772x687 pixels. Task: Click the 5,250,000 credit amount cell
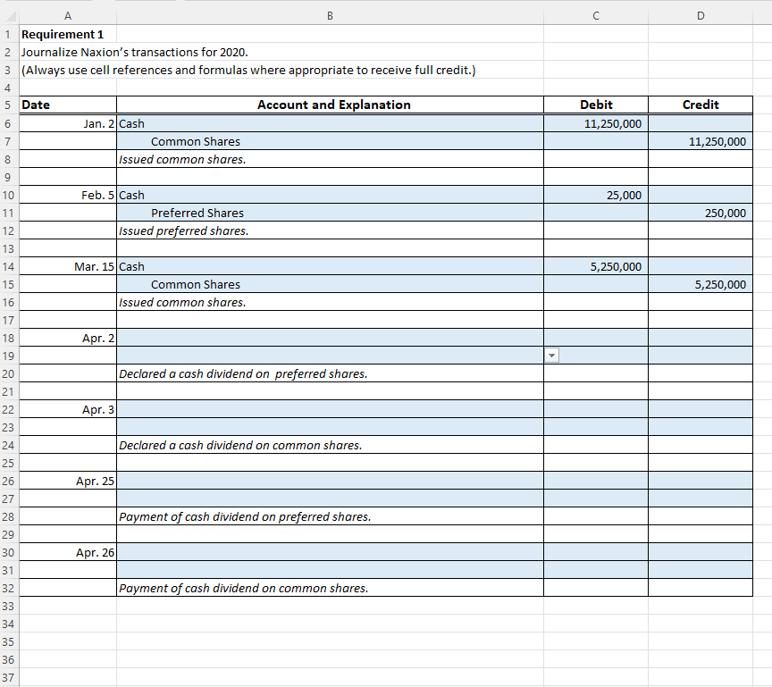coord(701,284)
